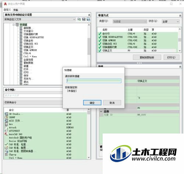Collapse the 高级 properties section
Image resolution: width=184 pixels, height=174 pixels.
101,111
